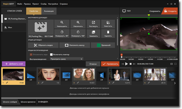Open Наложить маску tool
Screen dimensions: 182x109
(75, 45)
